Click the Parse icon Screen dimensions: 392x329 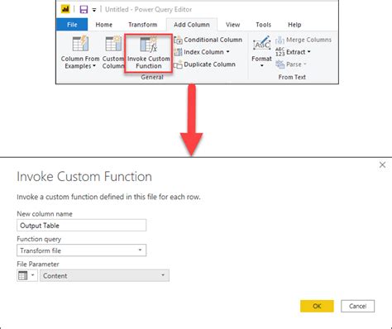[280, 64]
